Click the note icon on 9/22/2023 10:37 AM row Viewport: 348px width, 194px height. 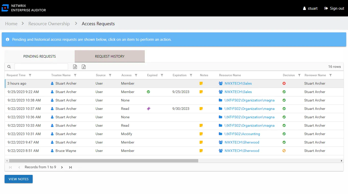(201, 109)
